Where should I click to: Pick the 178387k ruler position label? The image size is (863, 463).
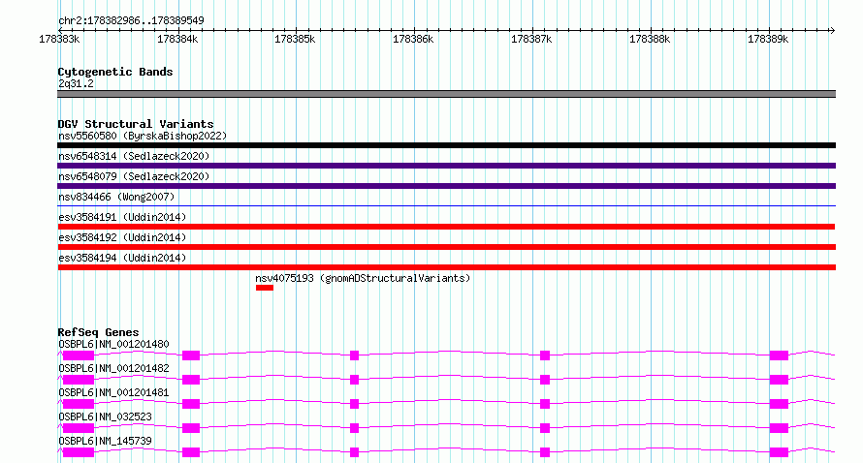[531, 39]
